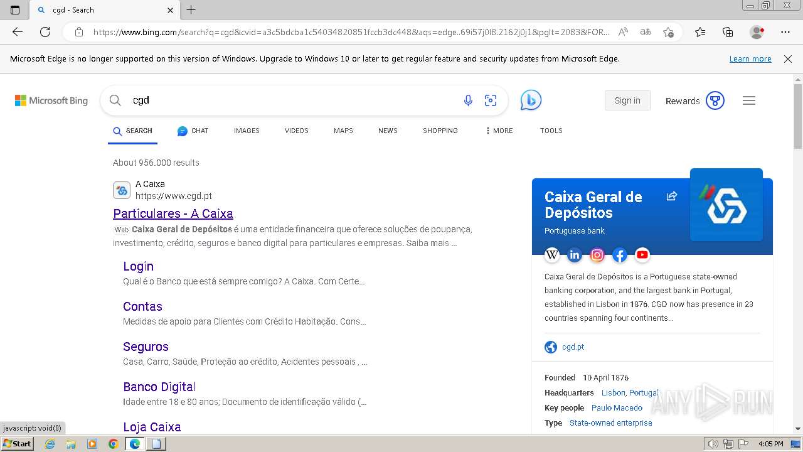Open Chrome from the taskbar

point(113,444)
